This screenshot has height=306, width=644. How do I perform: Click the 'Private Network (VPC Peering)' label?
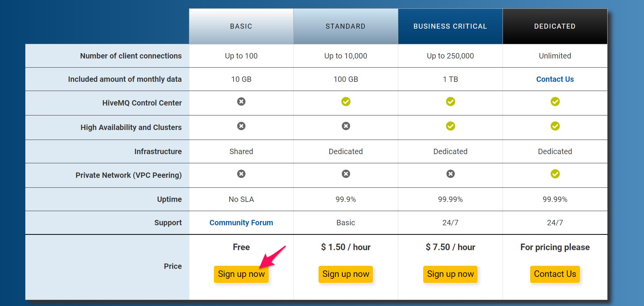click(128, 175)
